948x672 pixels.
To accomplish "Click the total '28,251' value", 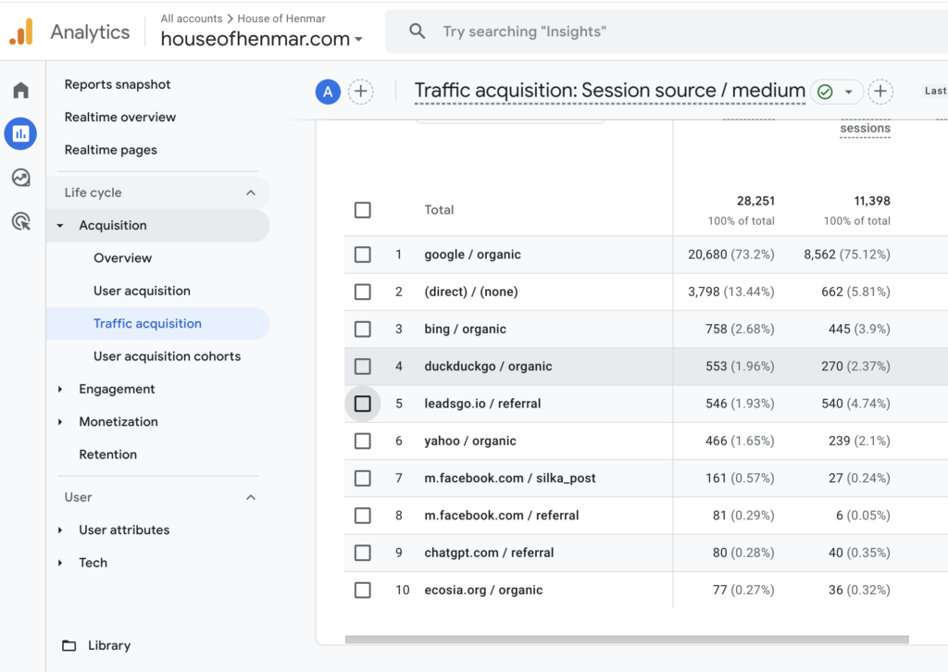I will point(755,201).
